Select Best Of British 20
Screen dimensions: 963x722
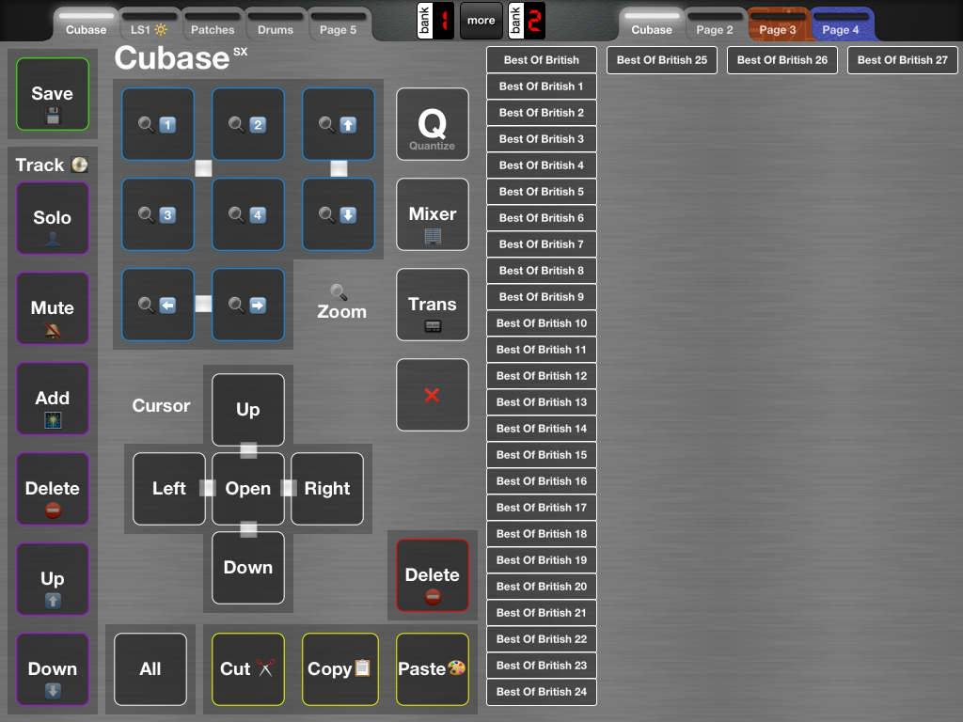pyautogui.click(x=542, y=587)
